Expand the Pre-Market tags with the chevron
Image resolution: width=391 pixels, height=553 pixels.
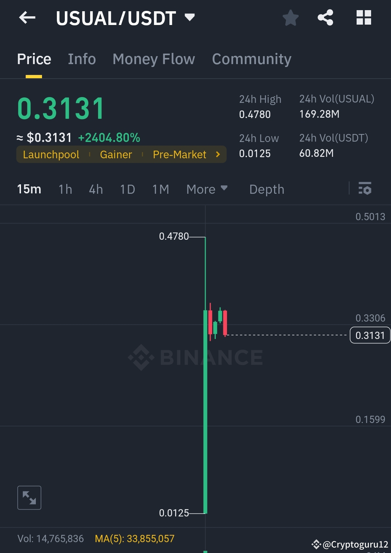pos(218,154)
